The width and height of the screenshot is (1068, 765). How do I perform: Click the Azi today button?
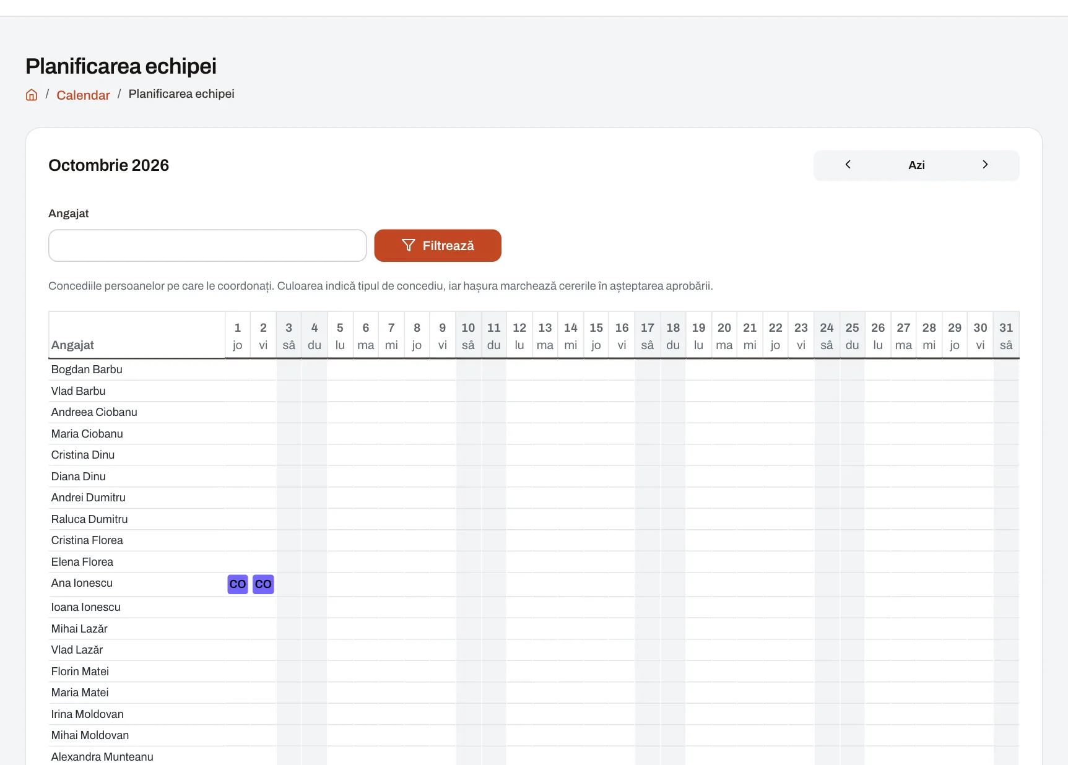point(916,165)
